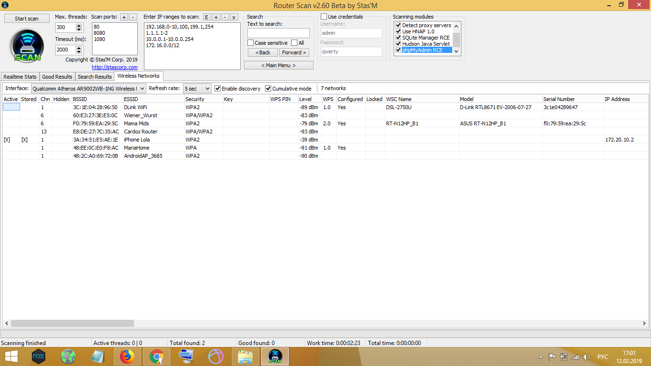
Task: Click the IP ranges text area
Action: [192, 46]
